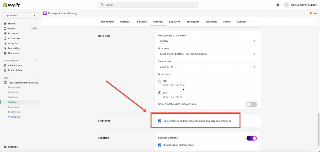Click the Online Store icon
The height and width of the screenshot is (152, 320).
[x=5, y=65]
